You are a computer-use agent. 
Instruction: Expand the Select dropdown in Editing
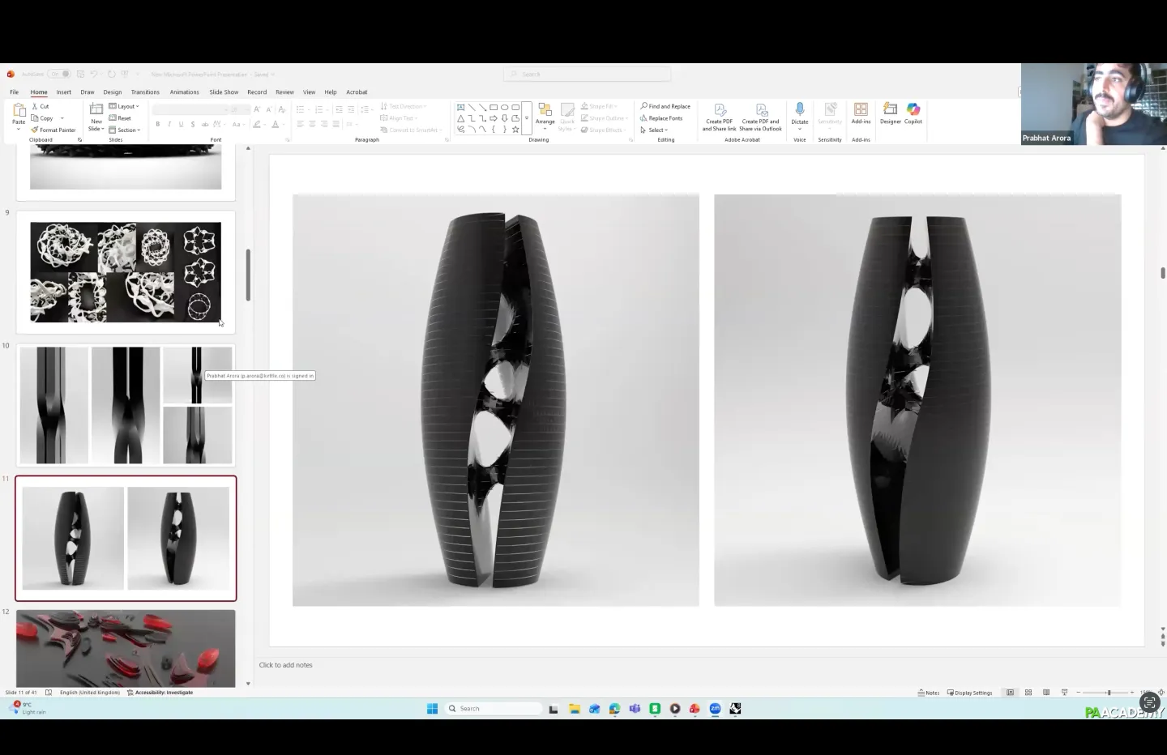(655, 130)
